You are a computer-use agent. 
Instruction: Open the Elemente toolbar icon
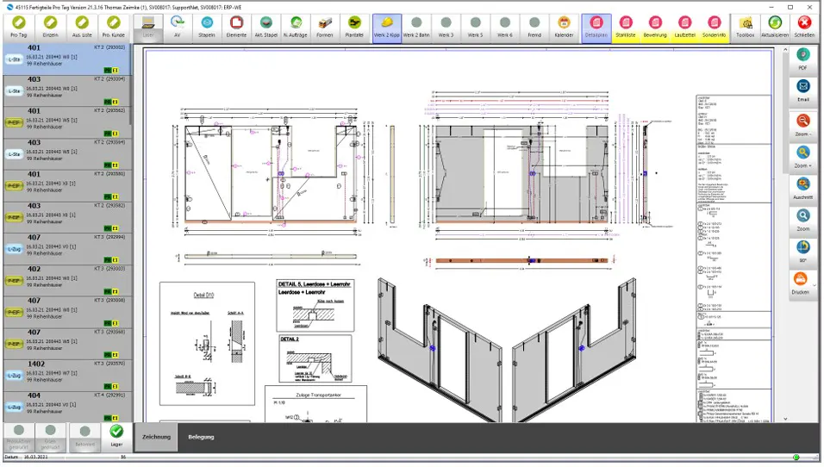coord(236,27)
